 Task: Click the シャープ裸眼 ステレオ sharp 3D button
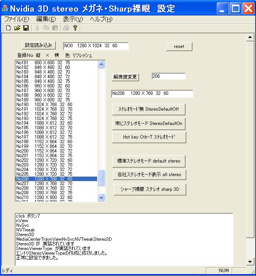pyautogui.click(x=150, y=189)
